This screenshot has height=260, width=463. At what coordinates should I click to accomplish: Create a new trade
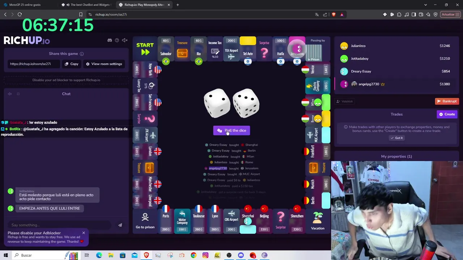click(447, 114)
